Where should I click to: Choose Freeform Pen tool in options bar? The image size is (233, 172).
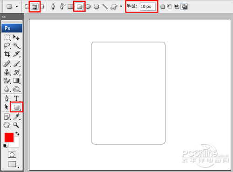pyautogui.click(x=62, y=7)
